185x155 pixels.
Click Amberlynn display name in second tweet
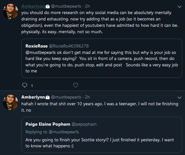point(33,97)
